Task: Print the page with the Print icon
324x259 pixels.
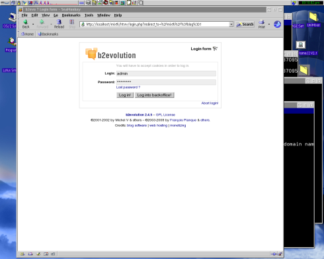Action: tap(262, 24)
